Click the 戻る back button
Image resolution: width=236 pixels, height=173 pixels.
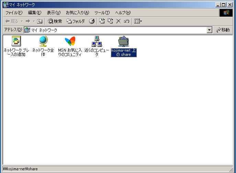tap(12, 21)
